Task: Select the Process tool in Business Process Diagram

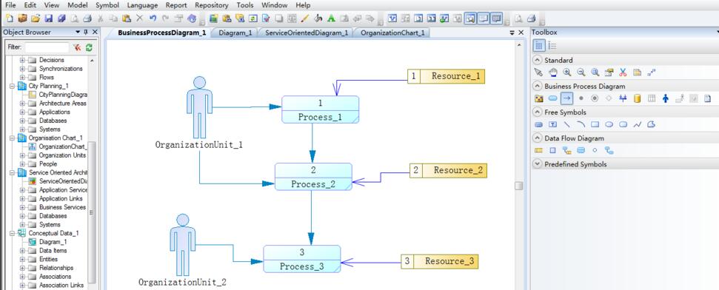Action: tap(553, 98)
